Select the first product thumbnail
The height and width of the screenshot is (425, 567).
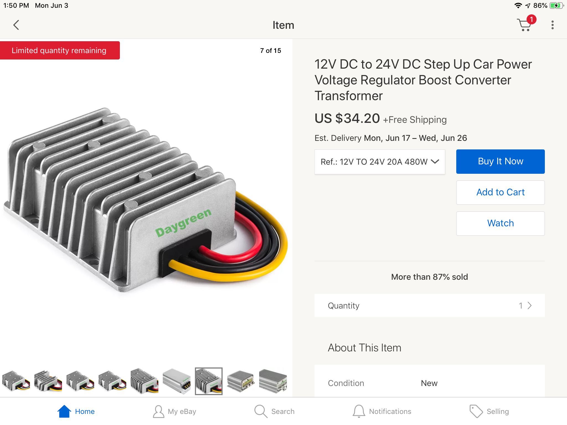(16, 381)
